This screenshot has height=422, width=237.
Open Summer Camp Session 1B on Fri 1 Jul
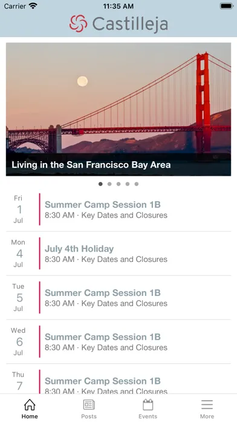pos(118,209)
